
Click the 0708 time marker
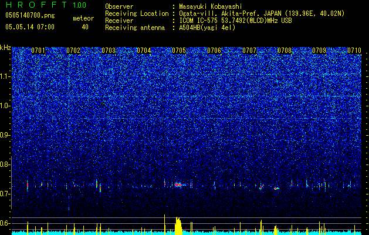point(285,51)
